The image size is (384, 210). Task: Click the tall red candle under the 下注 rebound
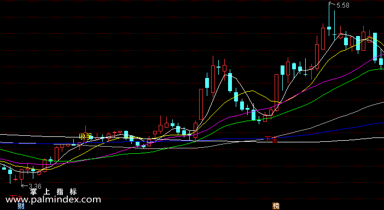click(x=276, y=93)
